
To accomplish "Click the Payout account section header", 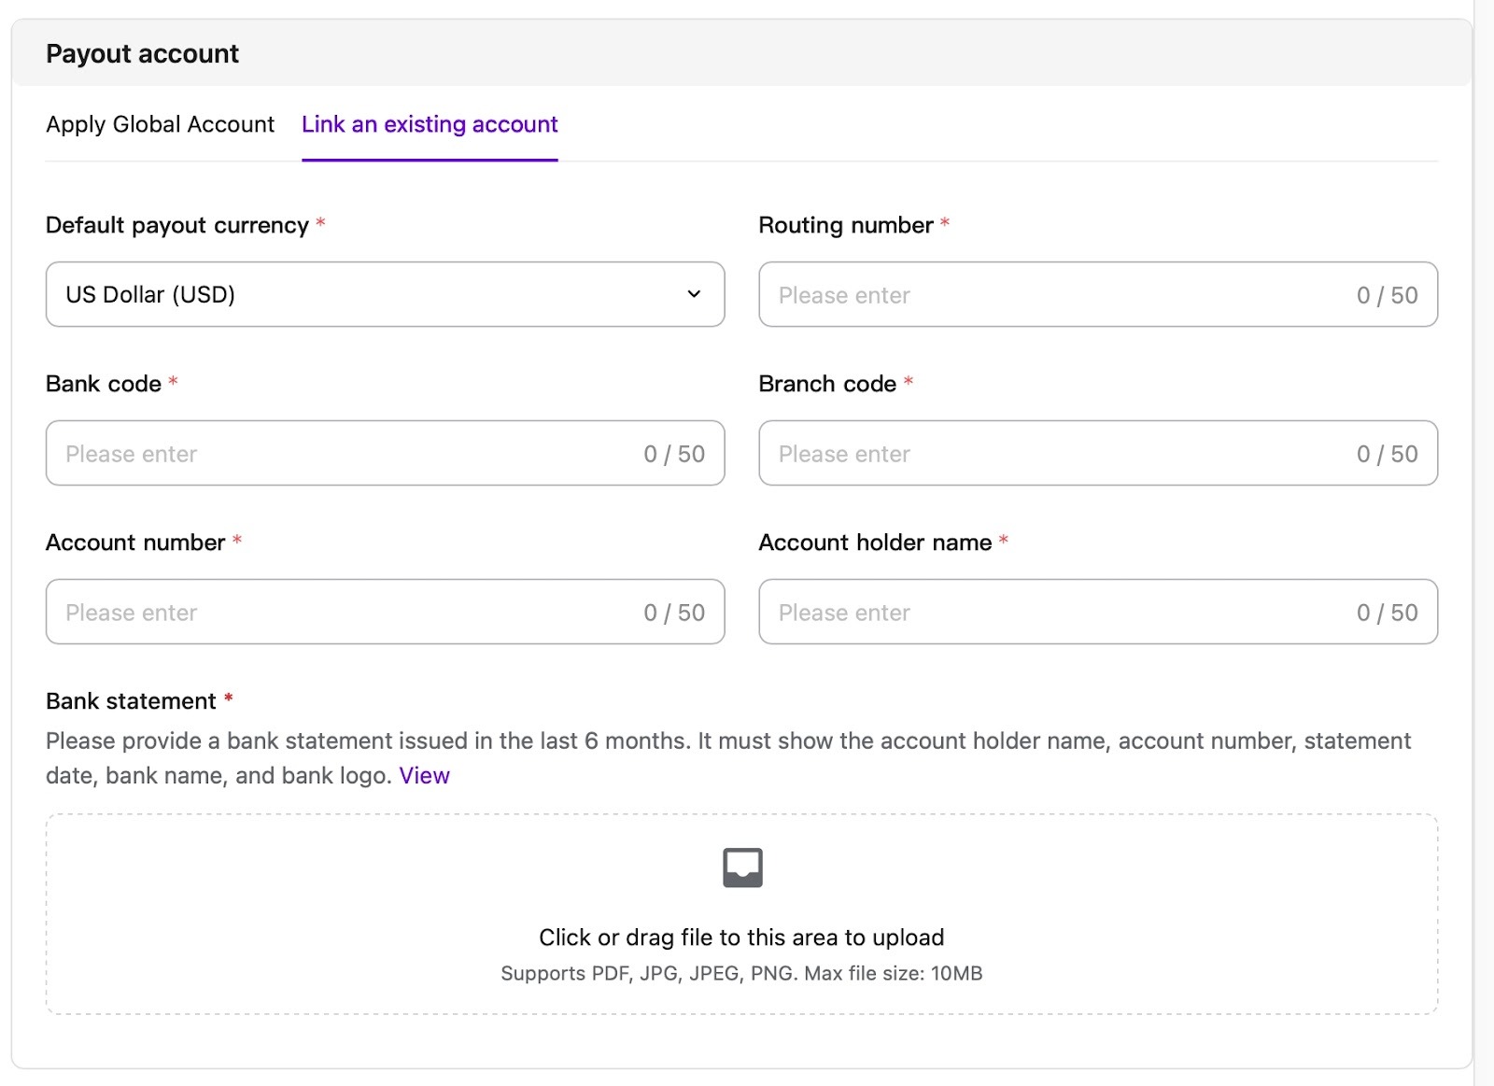I will (x=143, y=54).
